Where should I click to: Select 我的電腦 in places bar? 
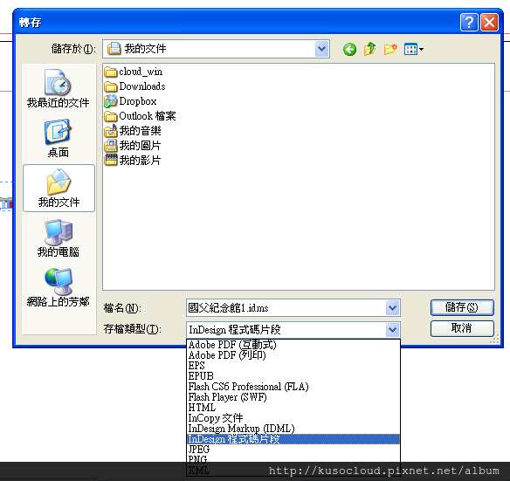point(59,238)
